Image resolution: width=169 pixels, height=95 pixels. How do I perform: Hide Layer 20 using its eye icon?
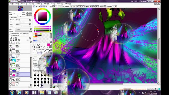click(x=11, y=69)
